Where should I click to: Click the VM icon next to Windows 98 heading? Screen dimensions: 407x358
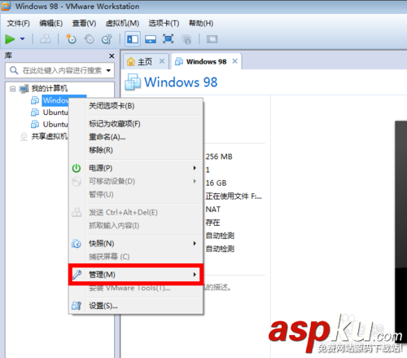(133, 82)
